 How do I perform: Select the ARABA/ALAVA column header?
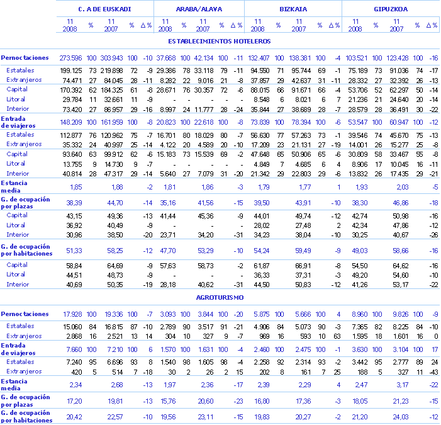click(x=199, y=9)
